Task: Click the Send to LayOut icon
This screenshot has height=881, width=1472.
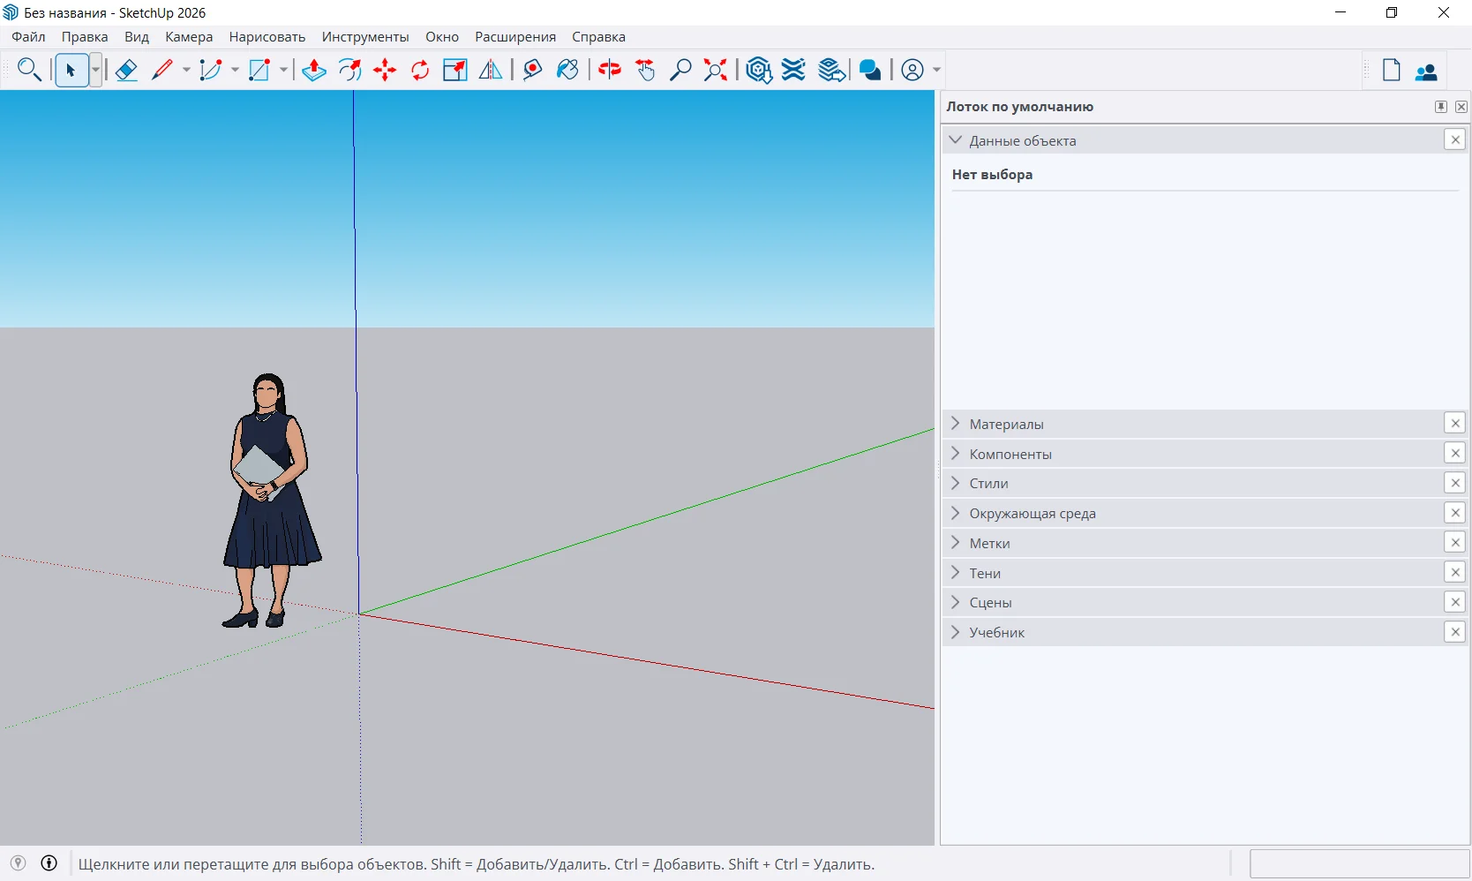Action: pyautogui.click(x=831, y=70)
